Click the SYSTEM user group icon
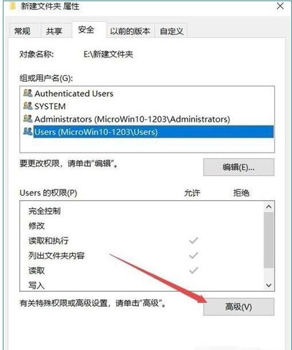 tap(28, 106)
